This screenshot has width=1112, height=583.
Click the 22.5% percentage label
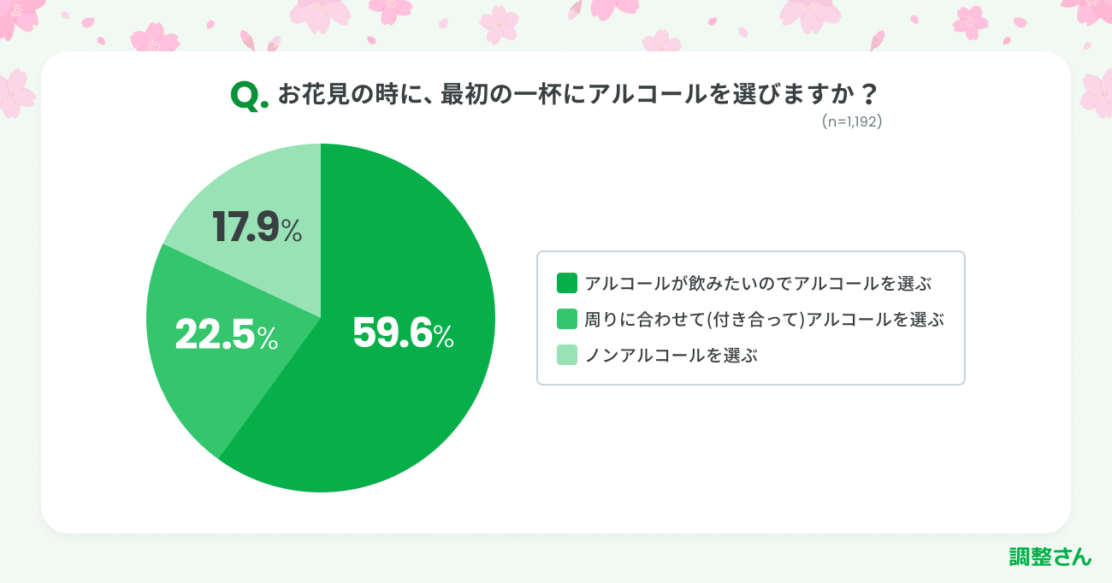tap(227, 335)
